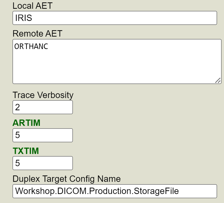The image size is (224, 203).
Task: Click the green ARTIM setting label
Action: click(x=27, y=123)
